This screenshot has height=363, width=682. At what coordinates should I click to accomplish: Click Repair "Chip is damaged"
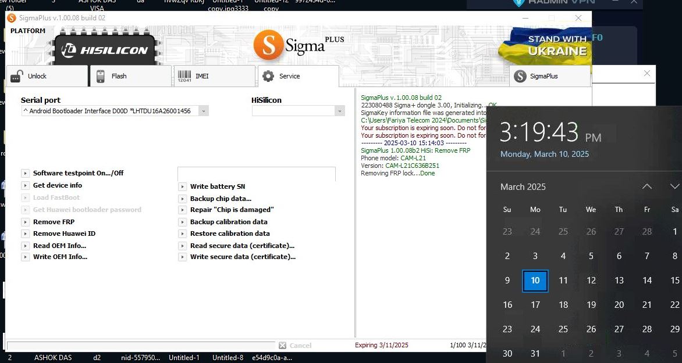point(232,210)
